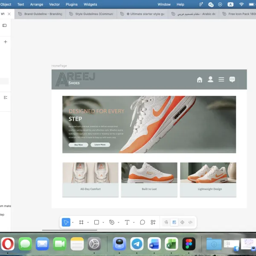Open the Window menu
The image size is (256, 256).
coord(164,4)
